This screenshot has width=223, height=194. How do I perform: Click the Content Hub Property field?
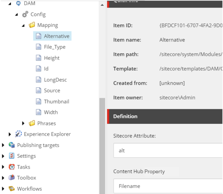tap(168, 186)
